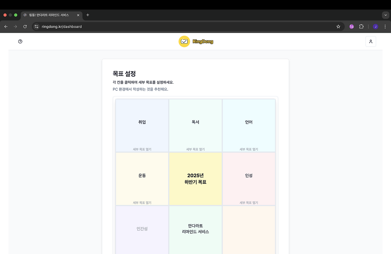
Task: Reload the page with the refresh icon
Action: [x=25, y=27]
